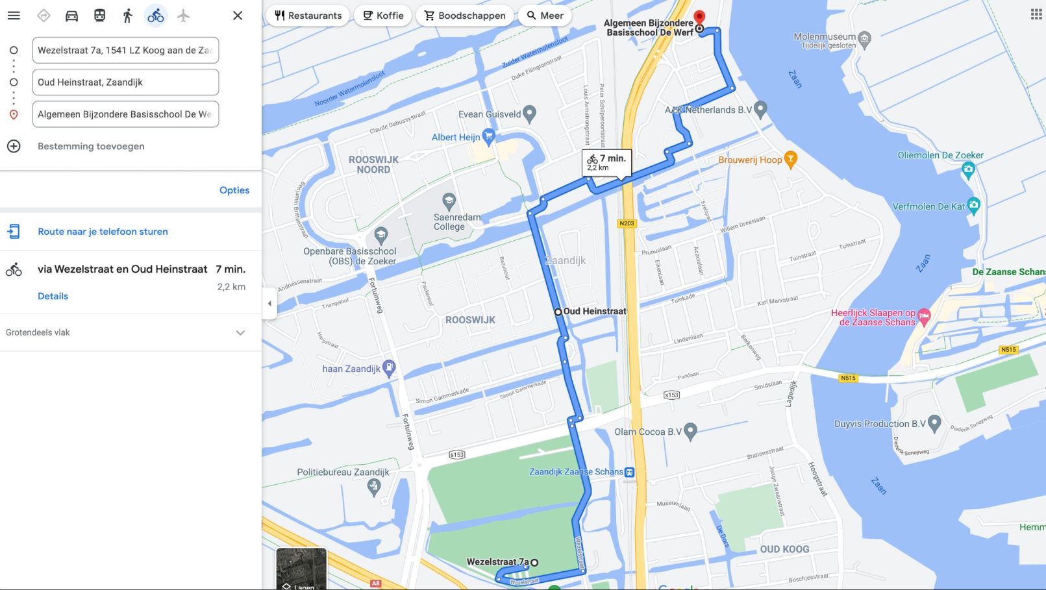1046x590 pixels.
Task: Choose best travel mode diamond icon
Action: tap(44, 16)
